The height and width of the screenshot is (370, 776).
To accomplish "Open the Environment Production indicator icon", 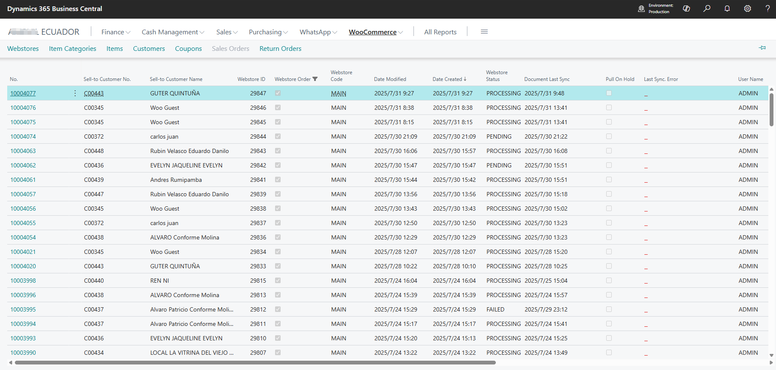I will [x=641, y=8].
